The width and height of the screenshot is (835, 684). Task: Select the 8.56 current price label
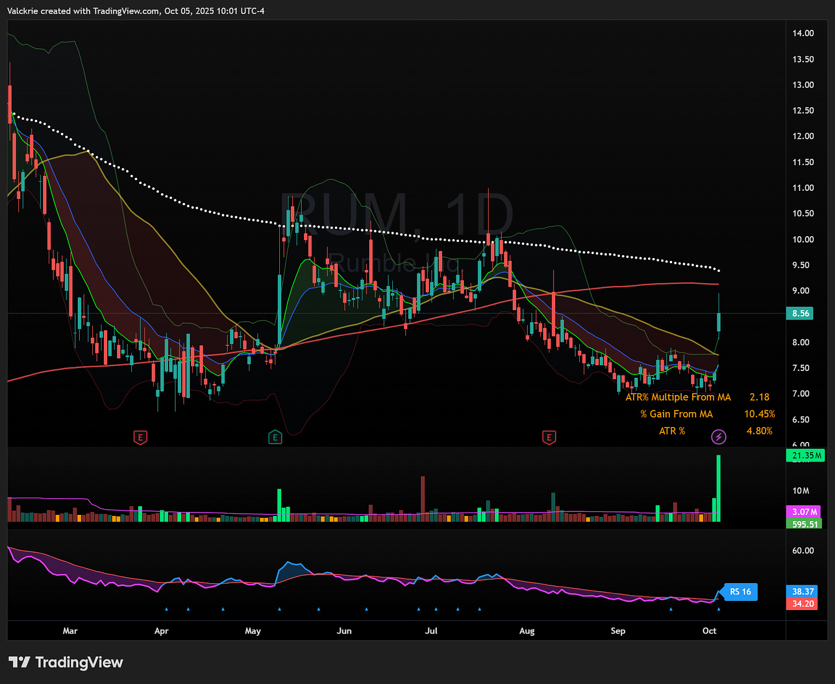click(801, 314)
